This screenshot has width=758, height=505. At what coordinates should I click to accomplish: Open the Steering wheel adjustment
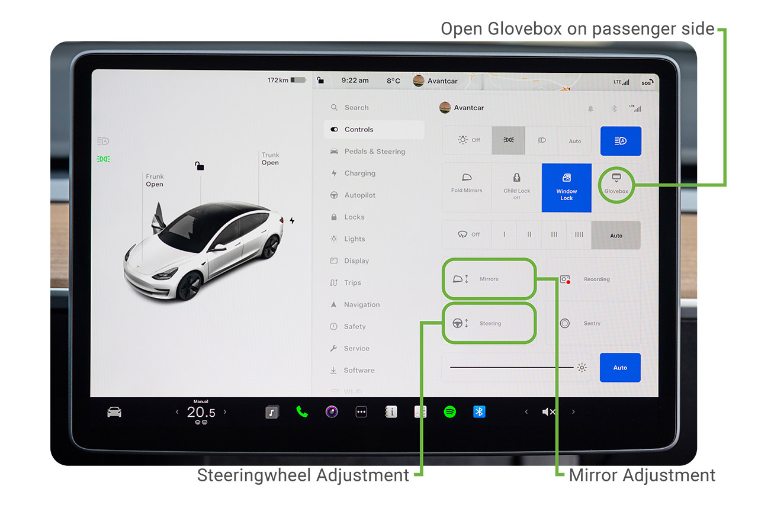pyautogui.click(x=489, y=323)
